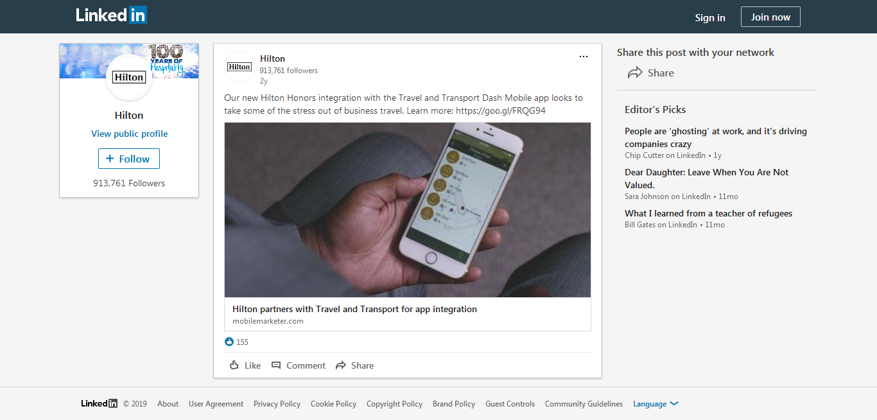This screenshot has width=877, height=420.
Task: Open View public profile link
Action: click(128, 134)
